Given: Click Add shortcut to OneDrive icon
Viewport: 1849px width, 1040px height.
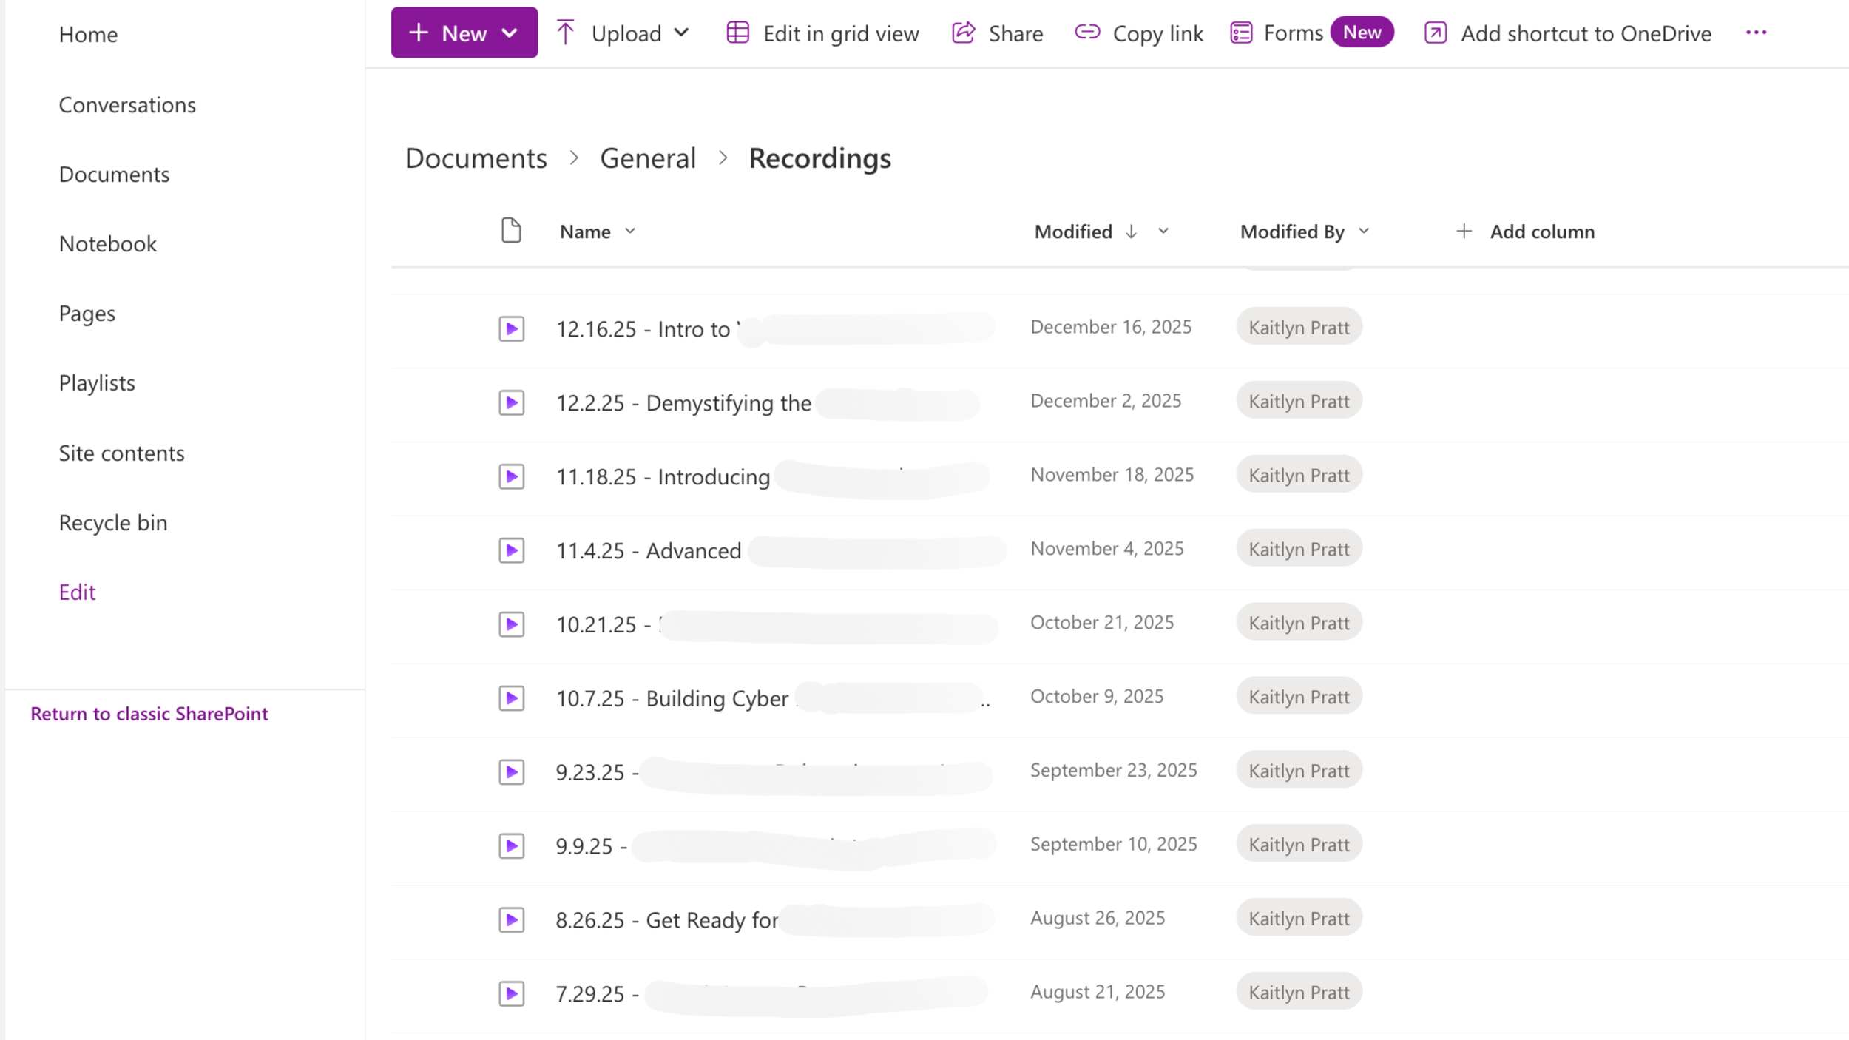Looking at the screenshot, I should pyautogui.click(x=1435, y=33).
